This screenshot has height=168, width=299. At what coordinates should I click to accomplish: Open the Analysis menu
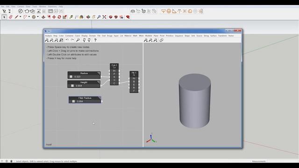49,36
